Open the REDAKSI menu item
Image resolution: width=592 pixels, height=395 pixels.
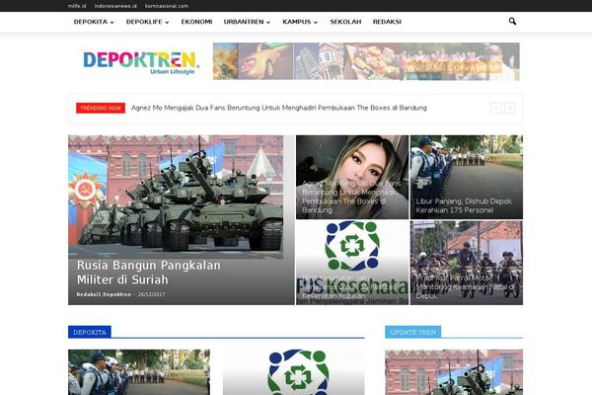[387, 22]
